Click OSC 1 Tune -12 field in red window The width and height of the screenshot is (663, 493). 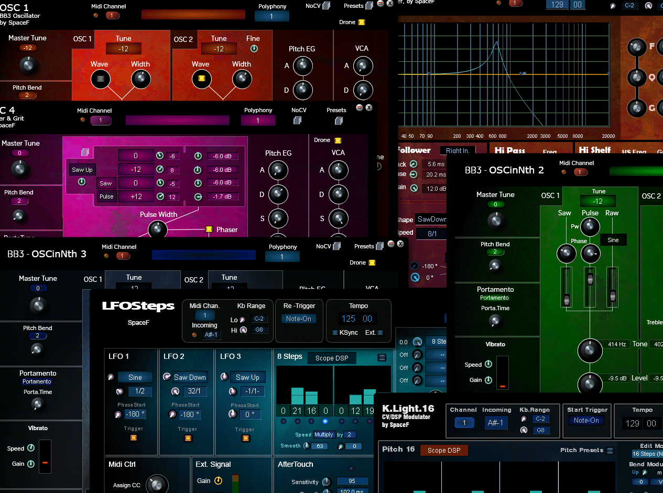tap(124, 49)
